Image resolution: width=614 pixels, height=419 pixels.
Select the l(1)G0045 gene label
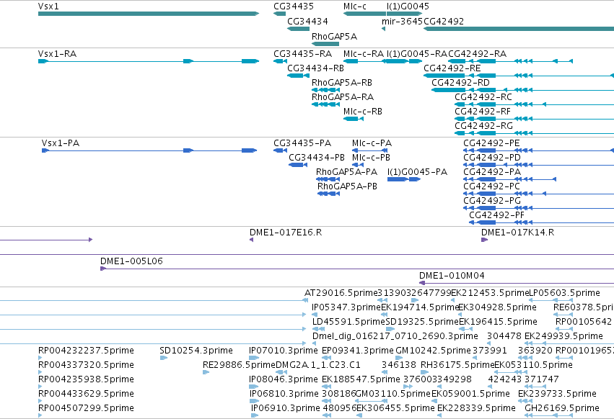point(408,6)
